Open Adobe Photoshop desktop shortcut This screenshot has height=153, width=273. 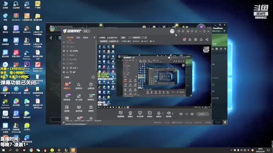pos(27,55)
